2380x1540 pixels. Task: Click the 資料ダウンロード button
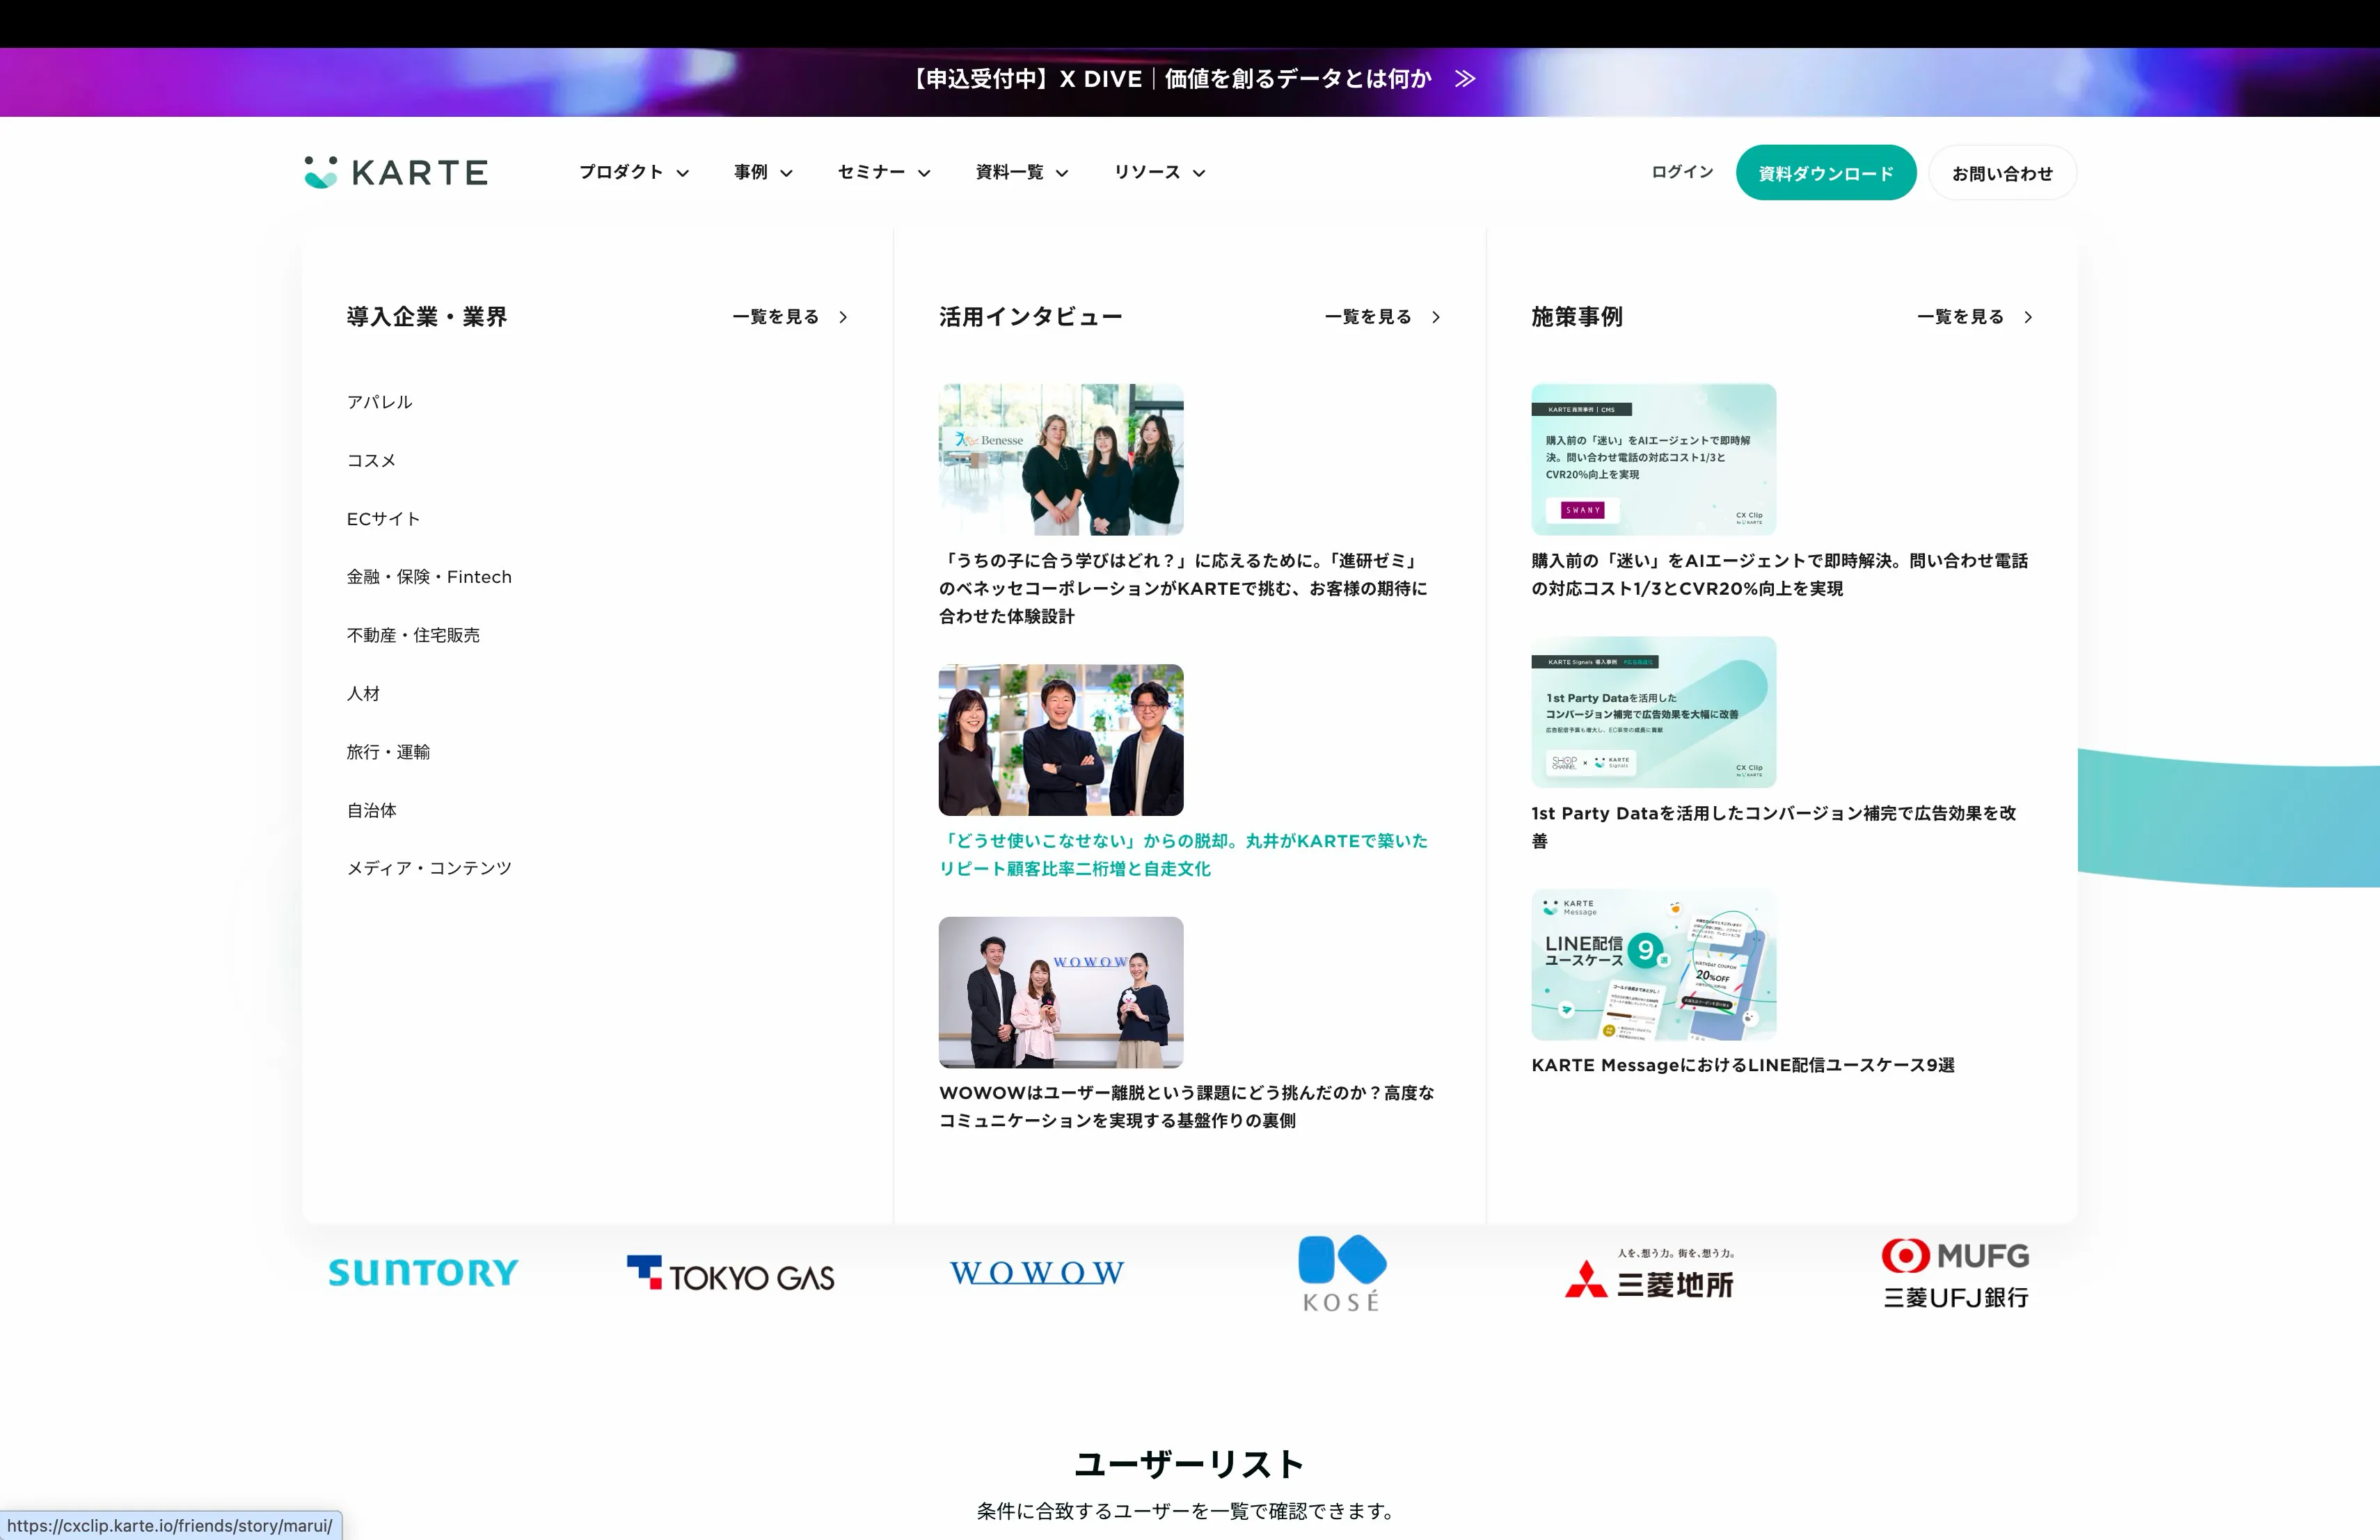1826,173
